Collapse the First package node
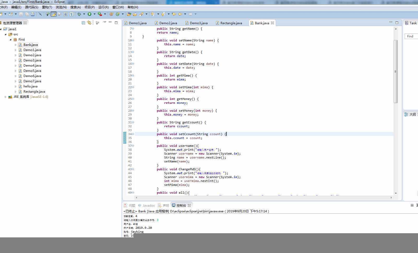 coord(11,40)
